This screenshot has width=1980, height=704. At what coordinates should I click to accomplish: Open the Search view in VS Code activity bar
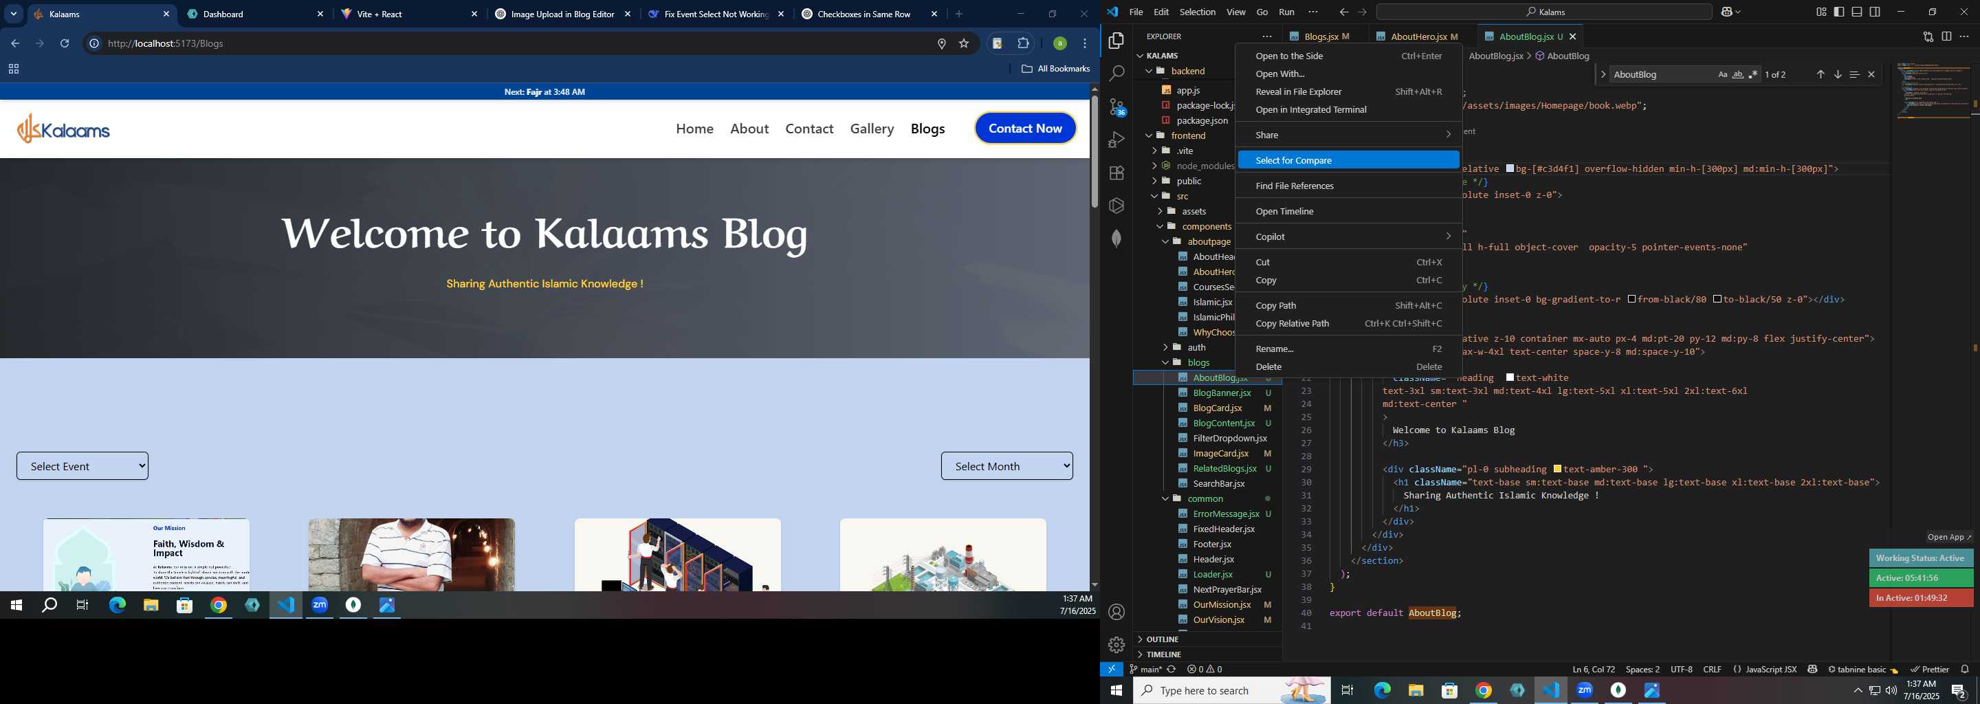[x=1116, y=74]
